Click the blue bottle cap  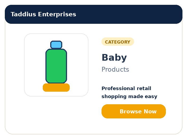pos(56,45)
